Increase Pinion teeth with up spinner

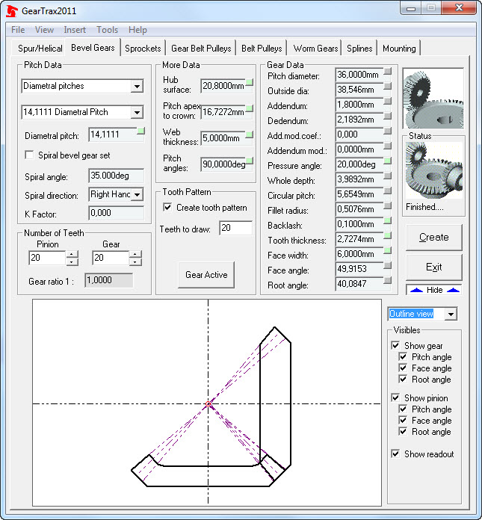click(x=72, y=254)
